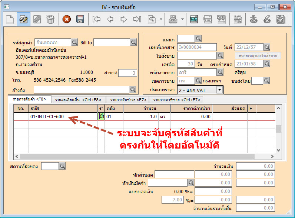Select the edit document pencil icon
Viewport: 295px width, 218px height.
pos(23,19)
